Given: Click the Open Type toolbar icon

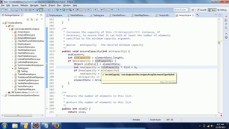Looking at the screenshot, I should coord(77,10).
